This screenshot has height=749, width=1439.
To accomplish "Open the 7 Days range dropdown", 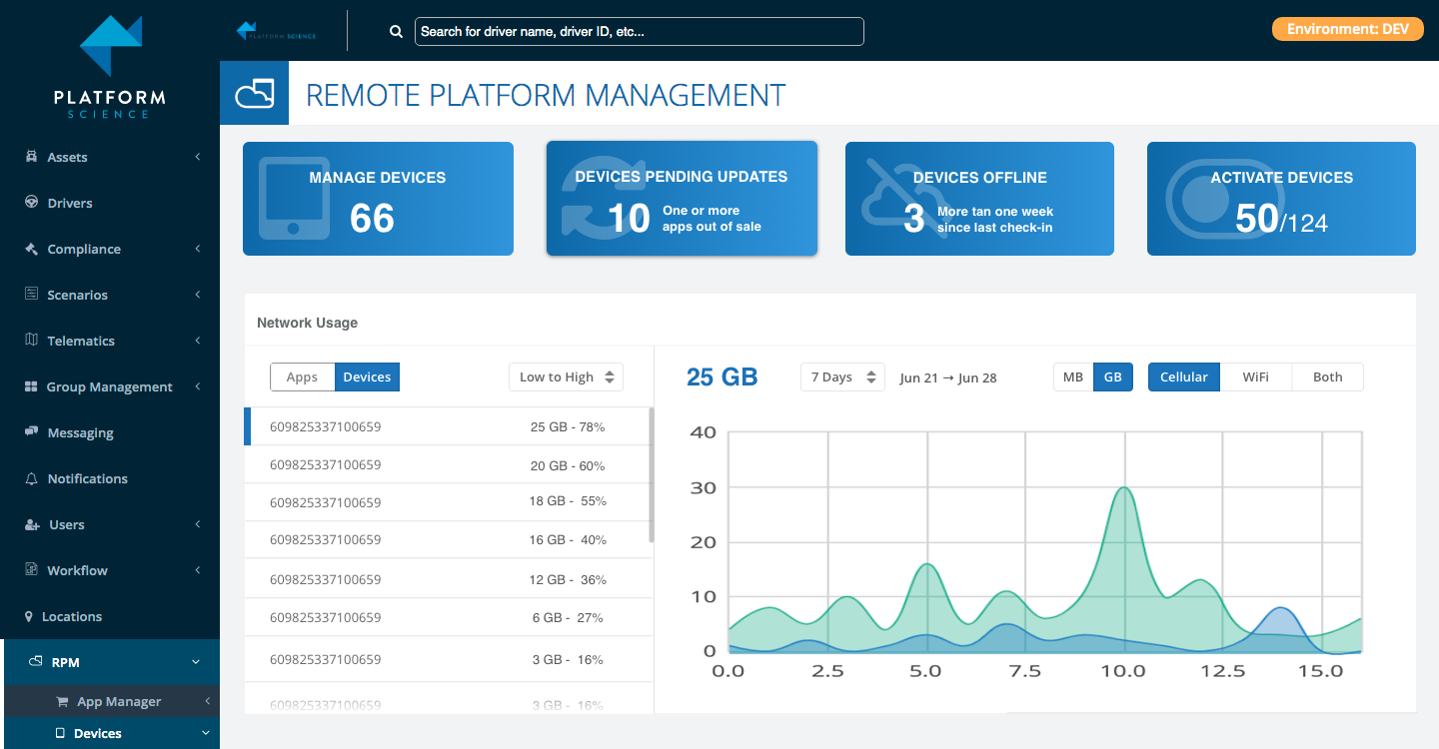I will pos(842,376).
